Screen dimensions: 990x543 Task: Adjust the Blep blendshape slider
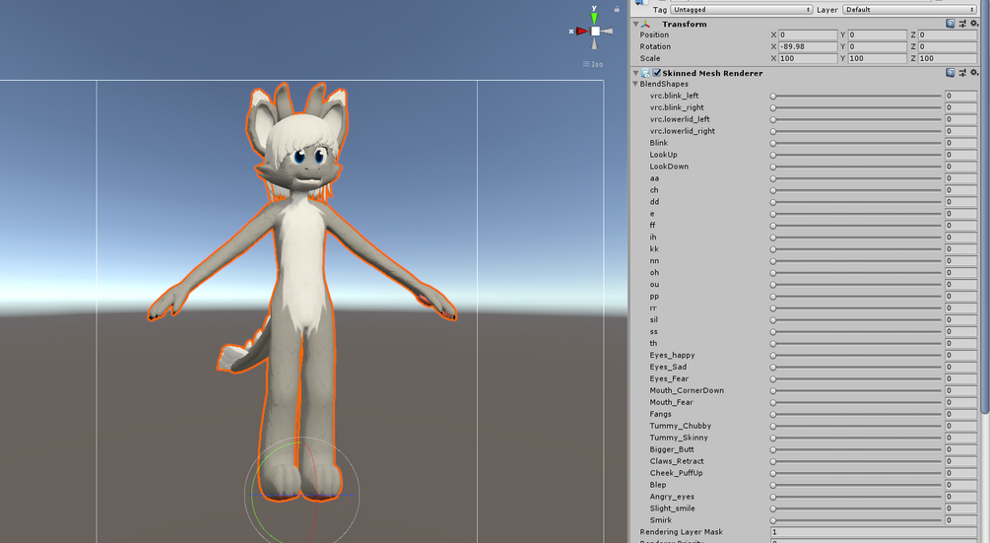[855, 485]
